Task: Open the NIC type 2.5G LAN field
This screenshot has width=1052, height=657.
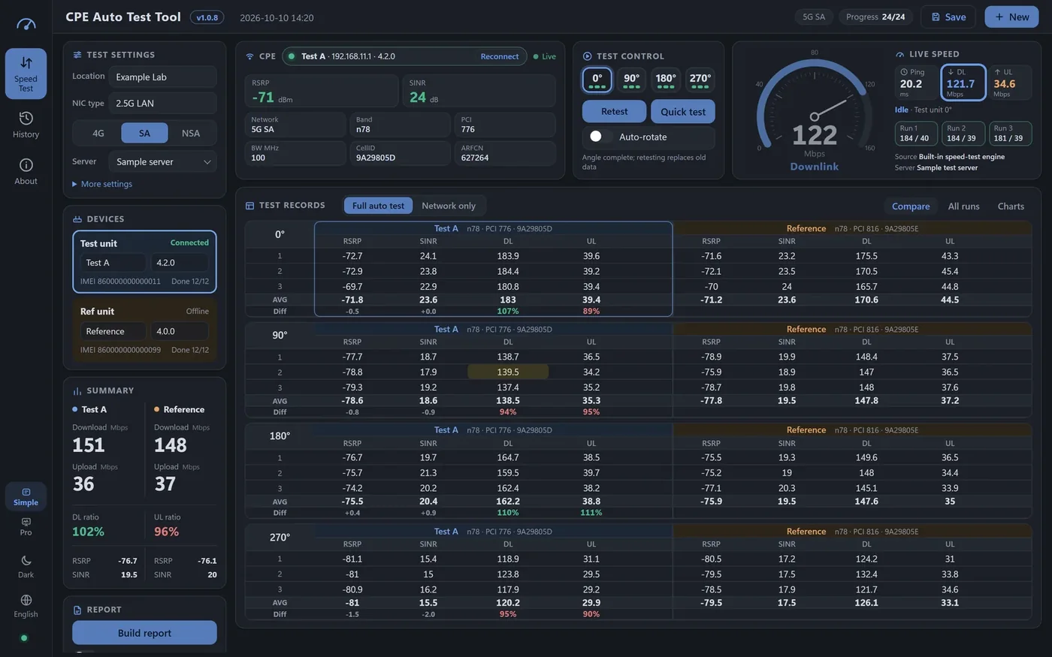Action: coord(162,103)
